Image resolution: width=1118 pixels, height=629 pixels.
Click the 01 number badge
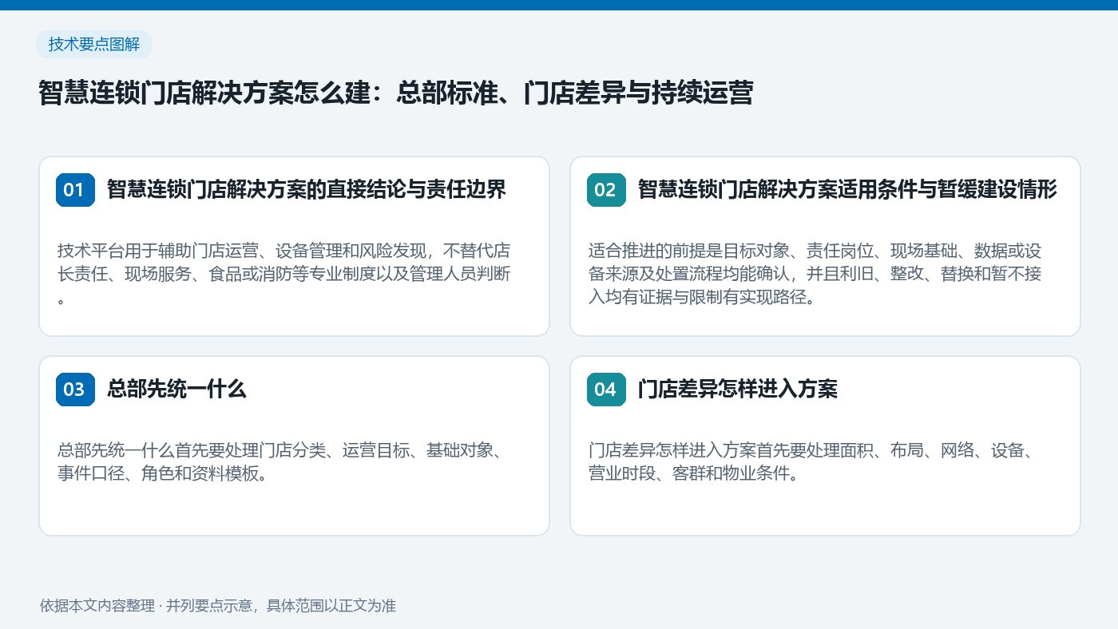[75, 190]
